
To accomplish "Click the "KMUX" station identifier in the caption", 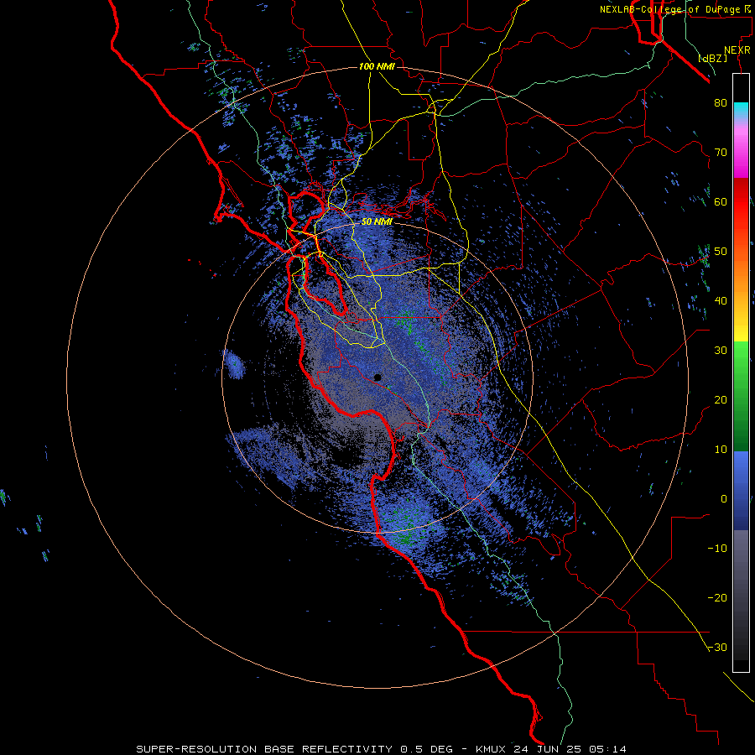I will (492, 749).
